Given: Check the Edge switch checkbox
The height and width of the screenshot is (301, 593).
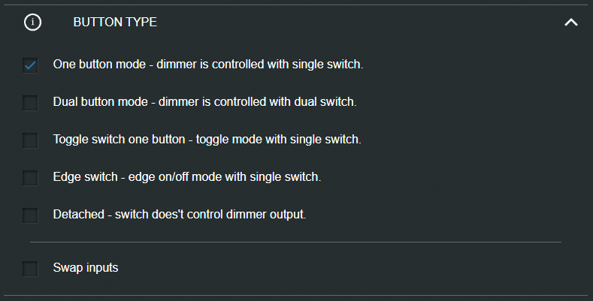Looking at the screenshot, I should tap(30, 178).
